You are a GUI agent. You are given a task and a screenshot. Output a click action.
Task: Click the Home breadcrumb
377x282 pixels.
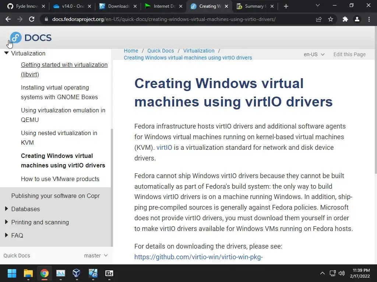(131, 51)
